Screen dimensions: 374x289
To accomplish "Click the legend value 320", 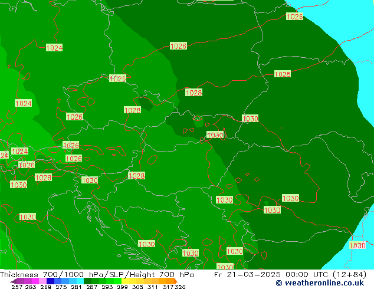I will click(181, 287).
